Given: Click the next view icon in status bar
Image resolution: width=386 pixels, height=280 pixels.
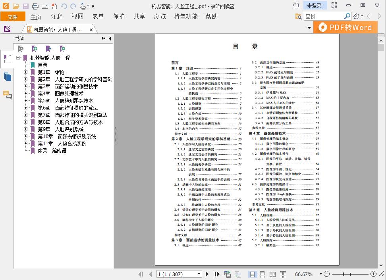Looking at the screenshot, I should [x=238, y=274].
